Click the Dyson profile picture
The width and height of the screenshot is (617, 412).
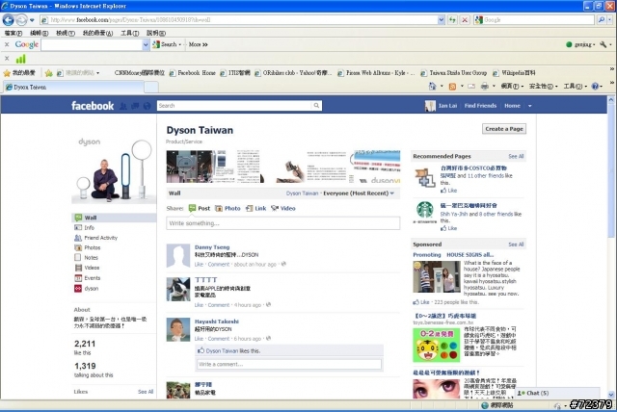(114, 169)
